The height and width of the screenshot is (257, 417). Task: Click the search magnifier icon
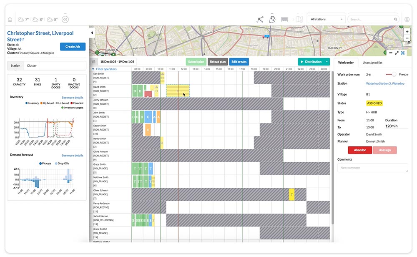click(395, 20)
